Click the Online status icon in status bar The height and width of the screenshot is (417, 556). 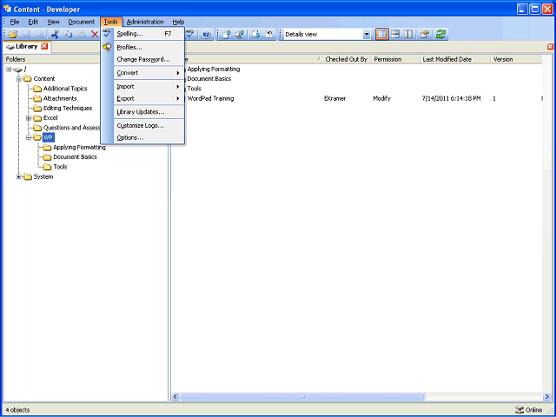tap(520, 410)
